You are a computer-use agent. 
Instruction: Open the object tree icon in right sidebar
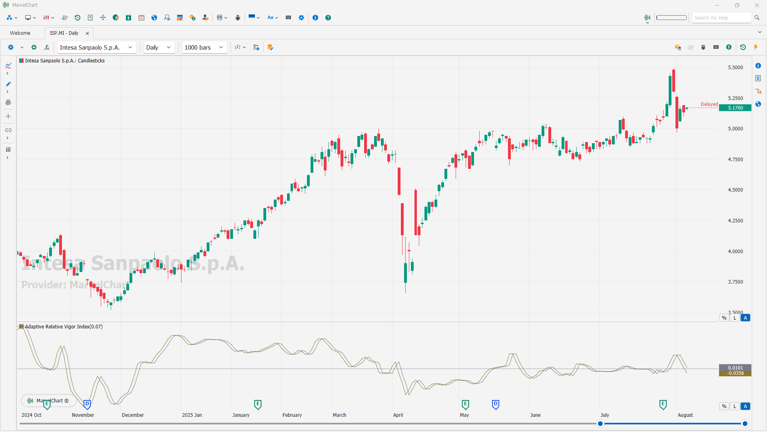pyautogui.click(x=758, y=91)
